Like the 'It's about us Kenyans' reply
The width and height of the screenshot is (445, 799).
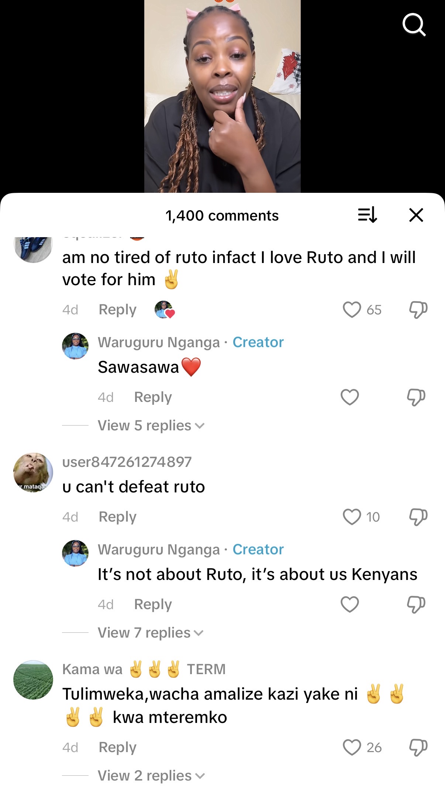tap(349, 604)
